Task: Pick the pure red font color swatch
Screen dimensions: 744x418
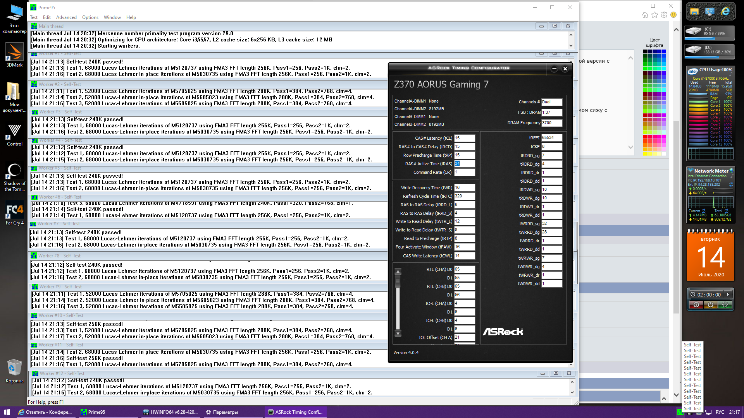Action: pos(646,137)
